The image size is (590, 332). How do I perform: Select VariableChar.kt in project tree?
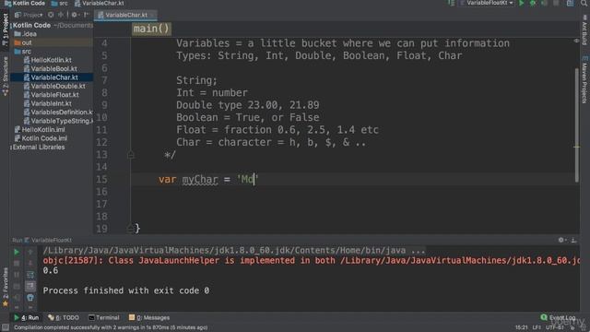[51, 77]
